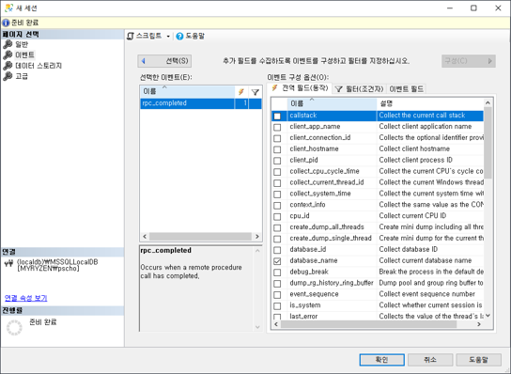This screenshot has width=511, height=374.
Task: Click the 일반 wrench icon
Action: [x=8, y=44]
